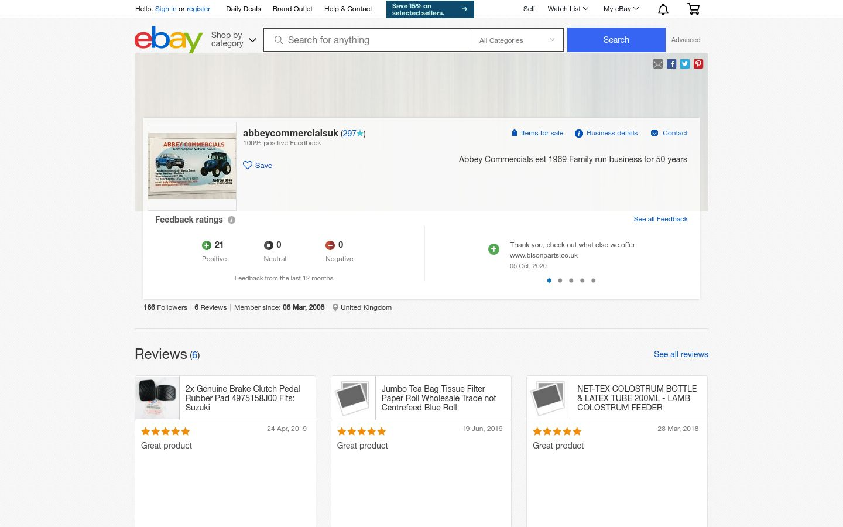
Task: Open 2x Genuine Brake Clutch Pedal title
Action: [x=243, y=398]
